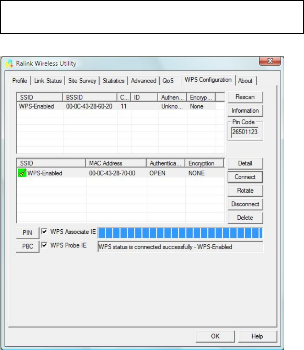304x350 pixels.
Task: Click the Connect button
Action: coord(245,177)
